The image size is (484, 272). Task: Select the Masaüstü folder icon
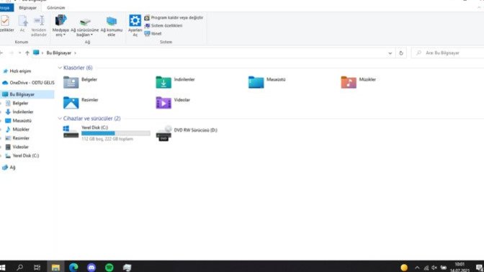click(256, 82)
